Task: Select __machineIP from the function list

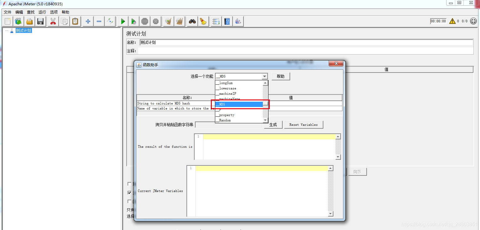Action: (239, 94)
